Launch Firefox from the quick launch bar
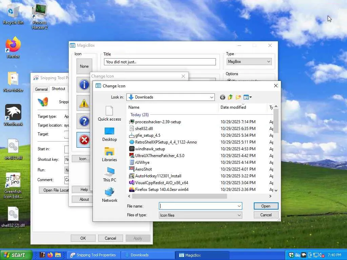The height and width of the screenshot is (260, 347). [50, 255]
